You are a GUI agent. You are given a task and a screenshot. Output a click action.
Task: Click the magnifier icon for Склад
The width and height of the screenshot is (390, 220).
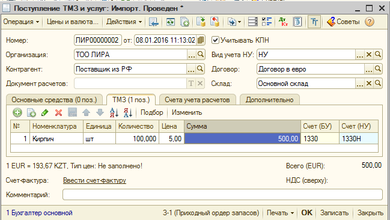tap(378, 84)
